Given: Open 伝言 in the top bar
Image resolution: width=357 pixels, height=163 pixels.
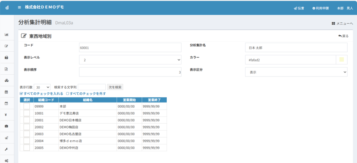Looking at the screenshot, I should tap(299, 8).
